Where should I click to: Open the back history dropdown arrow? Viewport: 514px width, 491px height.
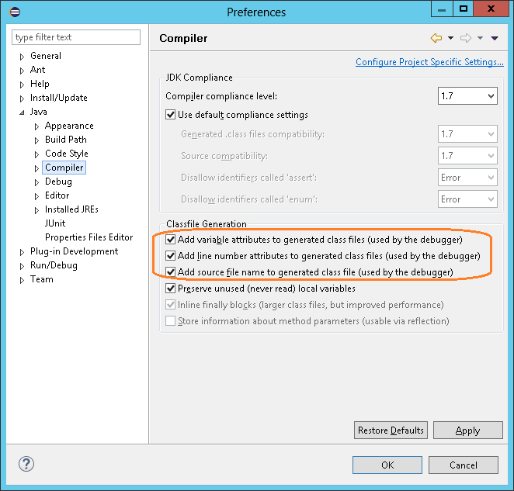click(450, 38)
